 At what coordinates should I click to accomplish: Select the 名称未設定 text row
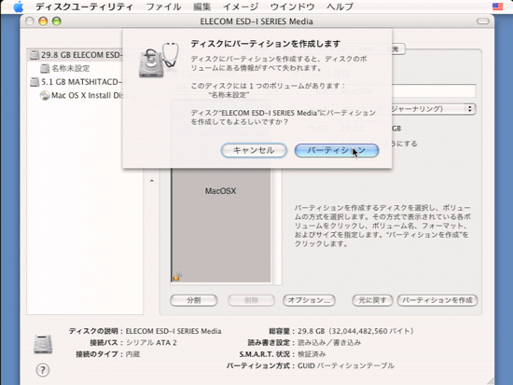click(x=71, y=68)
